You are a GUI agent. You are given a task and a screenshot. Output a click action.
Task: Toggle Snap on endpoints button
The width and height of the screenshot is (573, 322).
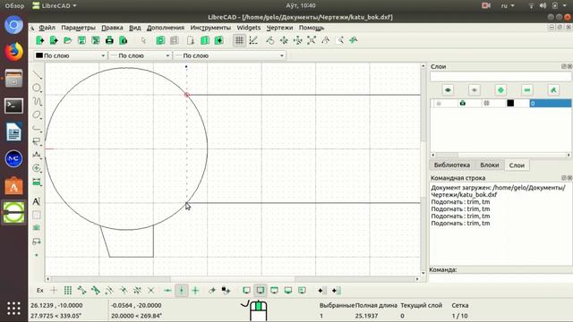coord(81,291)
